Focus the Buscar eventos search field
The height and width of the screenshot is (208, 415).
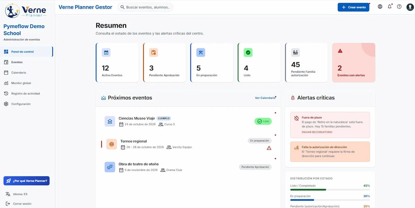145,7
